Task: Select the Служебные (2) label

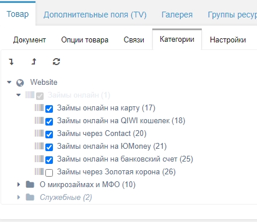Action: coord(66,198)
